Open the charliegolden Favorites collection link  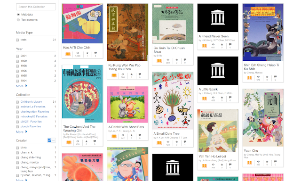point(35,112)
